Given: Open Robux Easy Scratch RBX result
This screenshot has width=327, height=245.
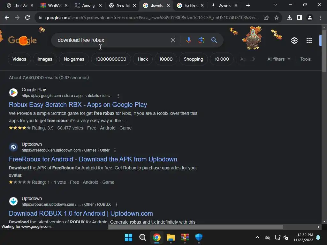Looking at the screenshot, I should (78, 105).
